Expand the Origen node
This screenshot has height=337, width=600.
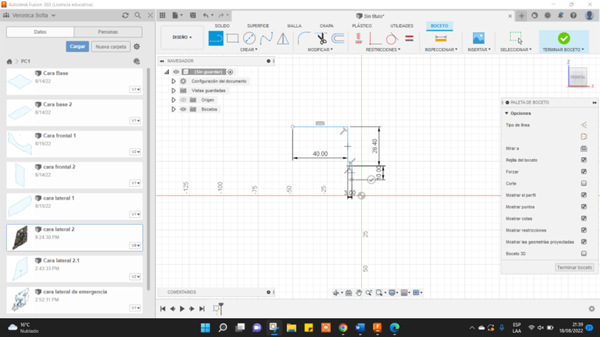[173, 100]
